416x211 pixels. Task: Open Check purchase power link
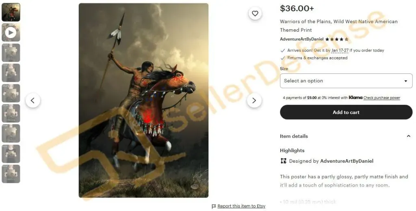tap(382, 98)
